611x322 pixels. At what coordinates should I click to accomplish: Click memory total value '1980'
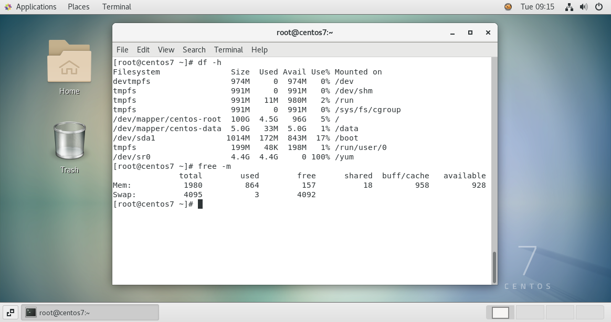click(193, 185)
